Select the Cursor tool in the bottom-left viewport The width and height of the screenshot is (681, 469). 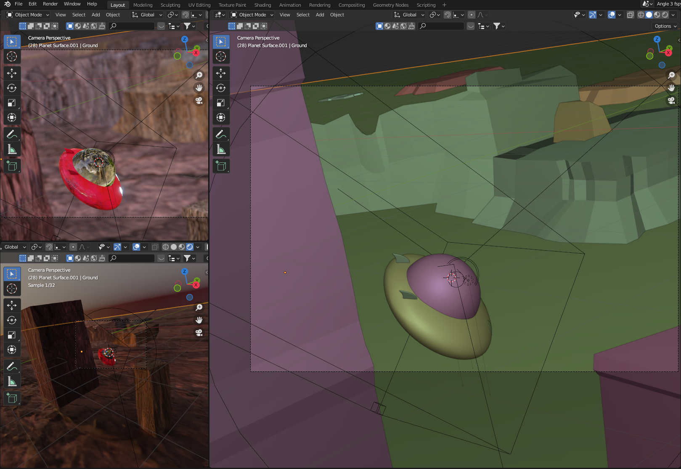(x=12, y=289)
